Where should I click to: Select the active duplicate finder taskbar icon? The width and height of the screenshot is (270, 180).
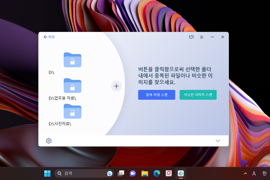click(x=181, y=174)
